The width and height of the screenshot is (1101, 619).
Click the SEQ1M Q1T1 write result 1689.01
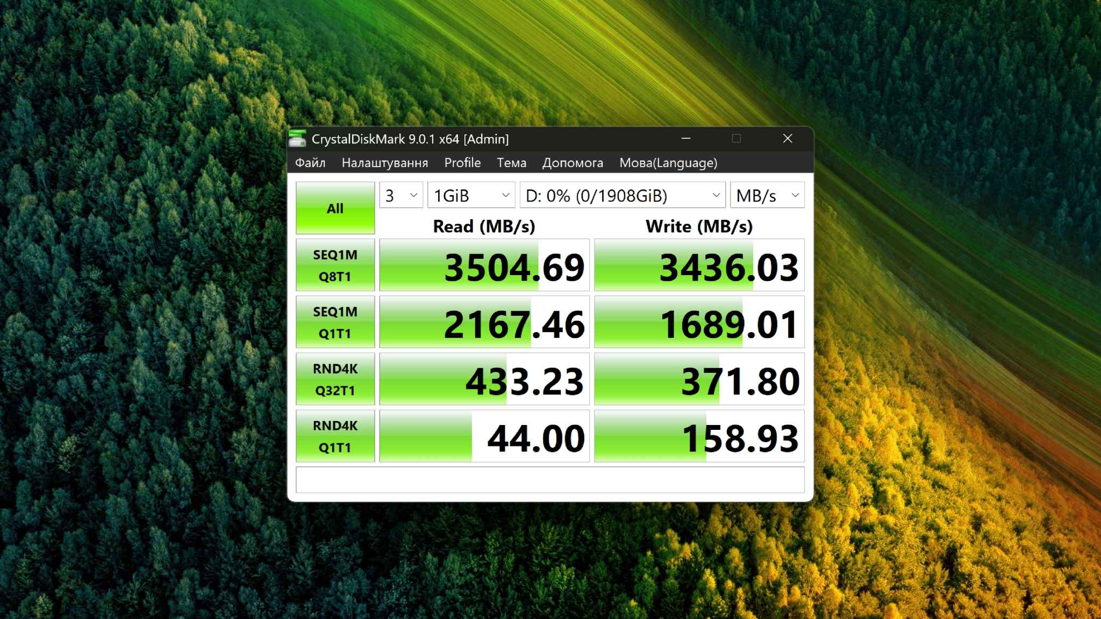coord(699,322)
